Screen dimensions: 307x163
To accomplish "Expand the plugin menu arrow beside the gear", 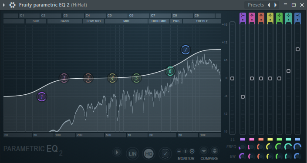I will tap(4, 5).
